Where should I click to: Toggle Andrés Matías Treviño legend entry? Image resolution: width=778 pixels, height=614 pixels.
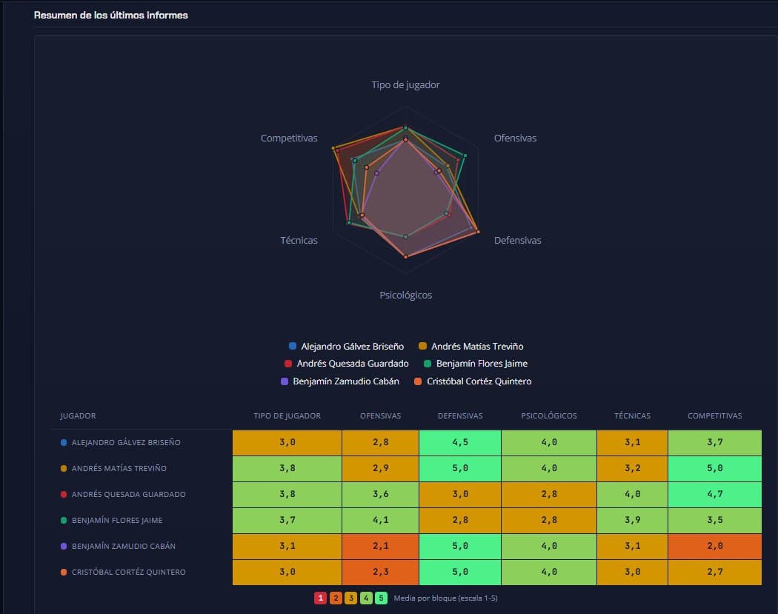(x=471, y=346)
